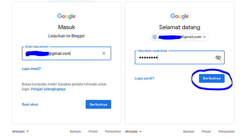Open Bantuan link in left footer
This screenshot has width=247, height=139.
[x=76, y=131]
